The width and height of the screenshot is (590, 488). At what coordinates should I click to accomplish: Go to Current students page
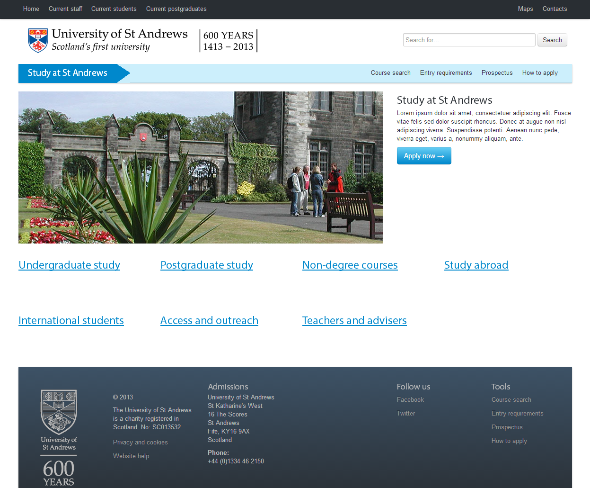tap(114, 9)
